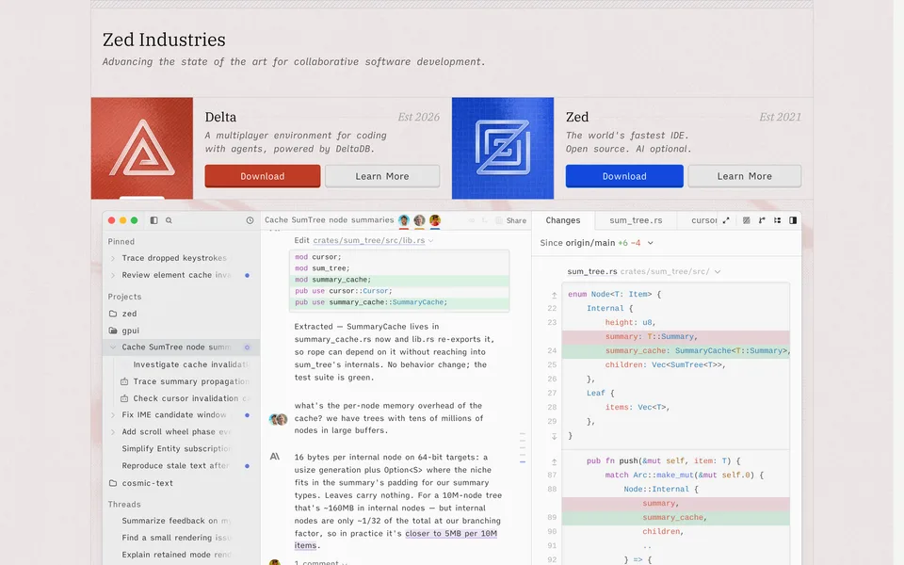Open the Since origin/main dropdown

coord(597,243)
